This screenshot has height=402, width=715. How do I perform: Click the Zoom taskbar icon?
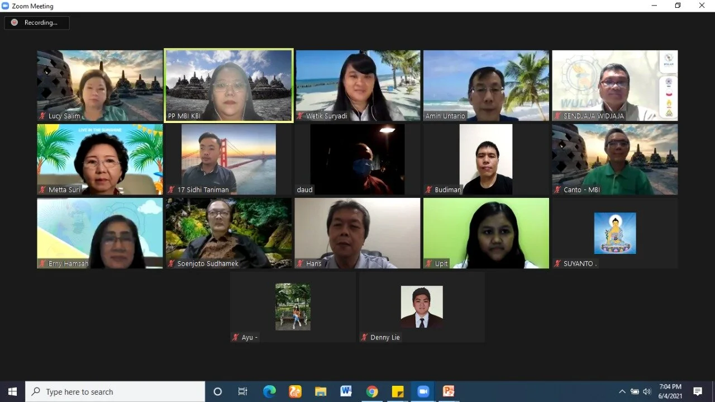423,392
